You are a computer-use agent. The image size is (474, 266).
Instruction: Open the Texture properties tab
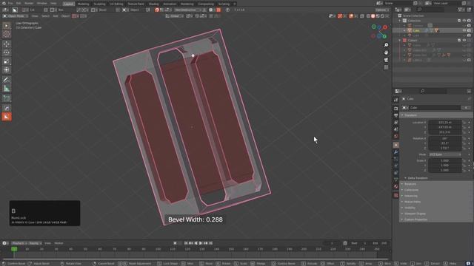coord(396,195)
